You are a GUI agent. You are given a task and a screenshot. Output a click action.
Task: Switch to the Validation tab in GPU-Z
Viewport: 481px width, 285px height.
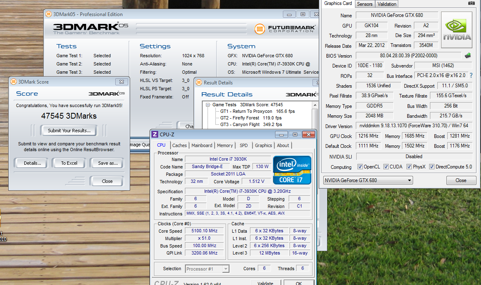[387, 4]
